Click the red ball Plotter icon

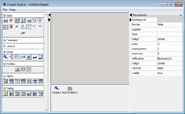pyautogui.click(x=11, y=27)
